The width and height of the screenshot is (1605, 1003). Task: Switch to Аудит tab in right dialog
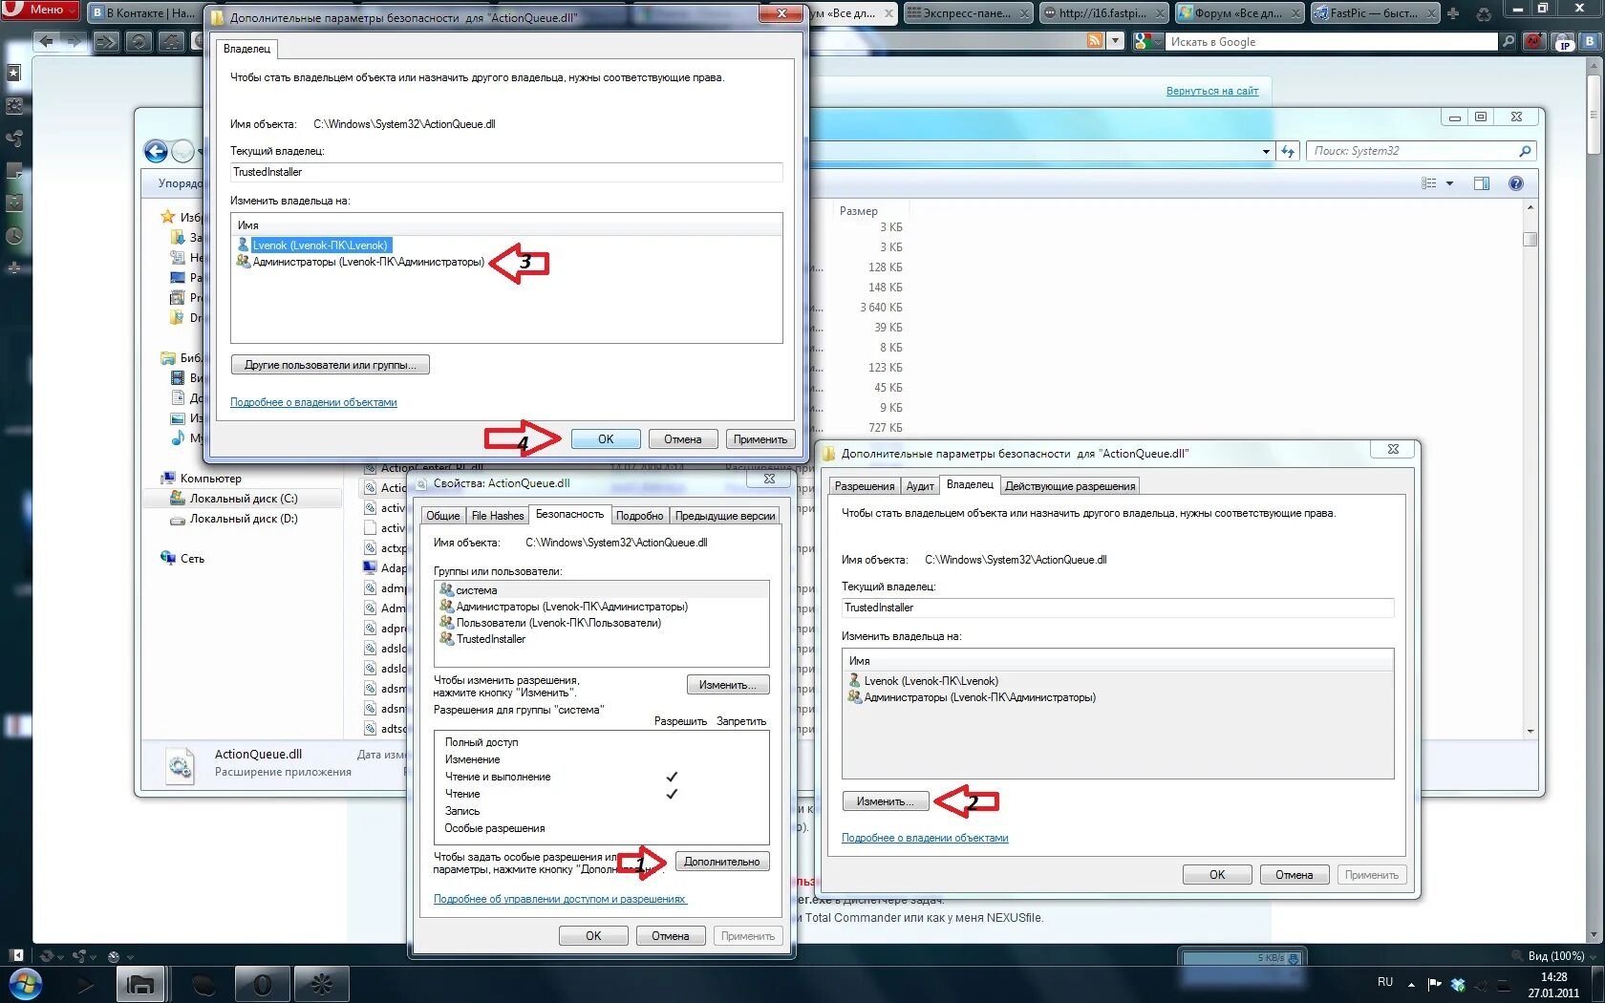tap(920, 486)
